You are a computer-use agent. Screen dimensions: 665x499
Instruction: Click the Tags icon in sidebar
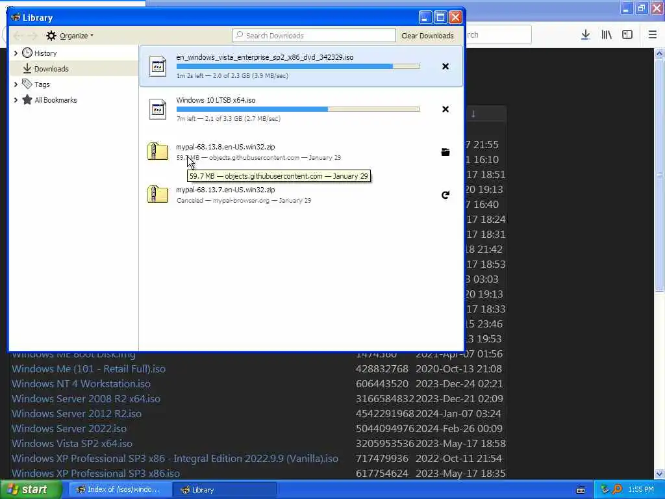pyautogui.click(x=27, y=84)
